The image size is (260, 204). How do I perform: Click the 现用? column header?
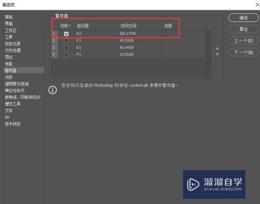click(65, 26)
